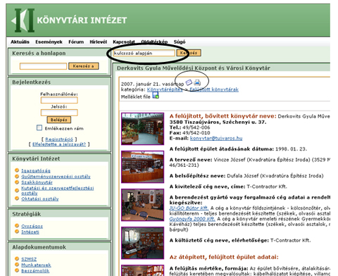The height and width of the screenshot is (276, 338).
Task: Click the Bejelentkezés panel header
Action: coord(32,82)
